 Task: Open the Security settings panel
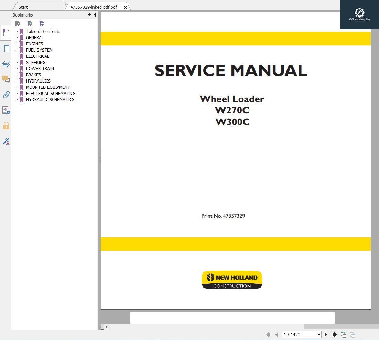point(6,125)
